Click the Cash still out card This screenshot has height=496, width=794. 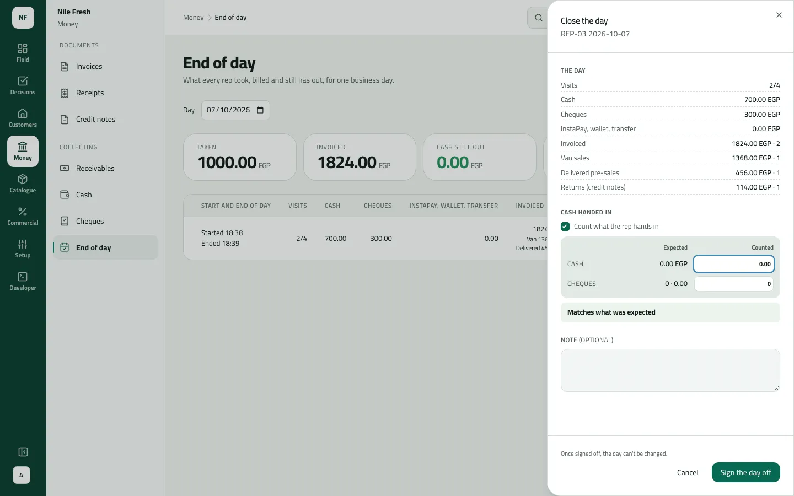pyautogui.click(x=480, y=157)
